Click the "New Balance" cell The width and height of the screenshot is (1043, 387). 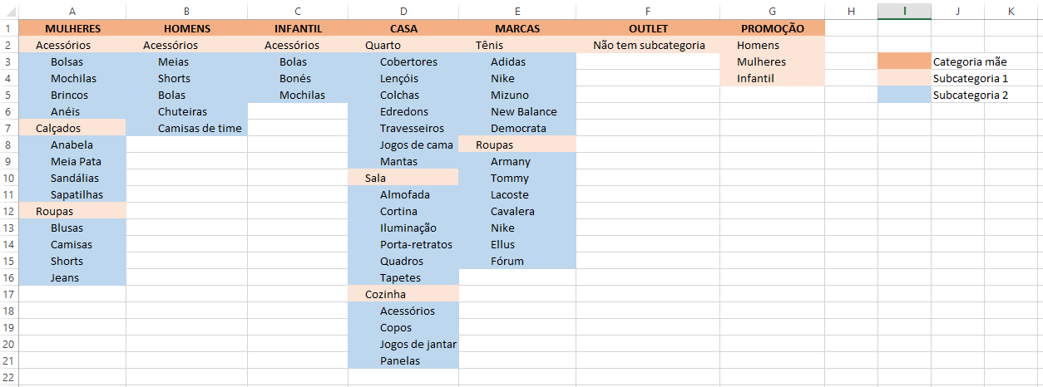pos(523,111)
